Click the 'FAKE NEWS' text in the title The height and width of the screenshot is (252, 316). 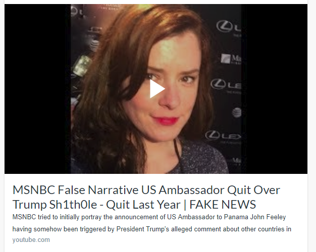click(x=223, y=205)
